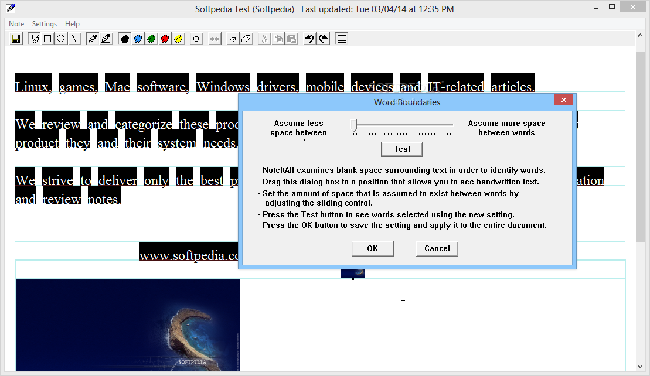The width and height of the screenshot is (650, 376).
Task: Select the handwriting text pen tool
Action: tap(35, 39)
